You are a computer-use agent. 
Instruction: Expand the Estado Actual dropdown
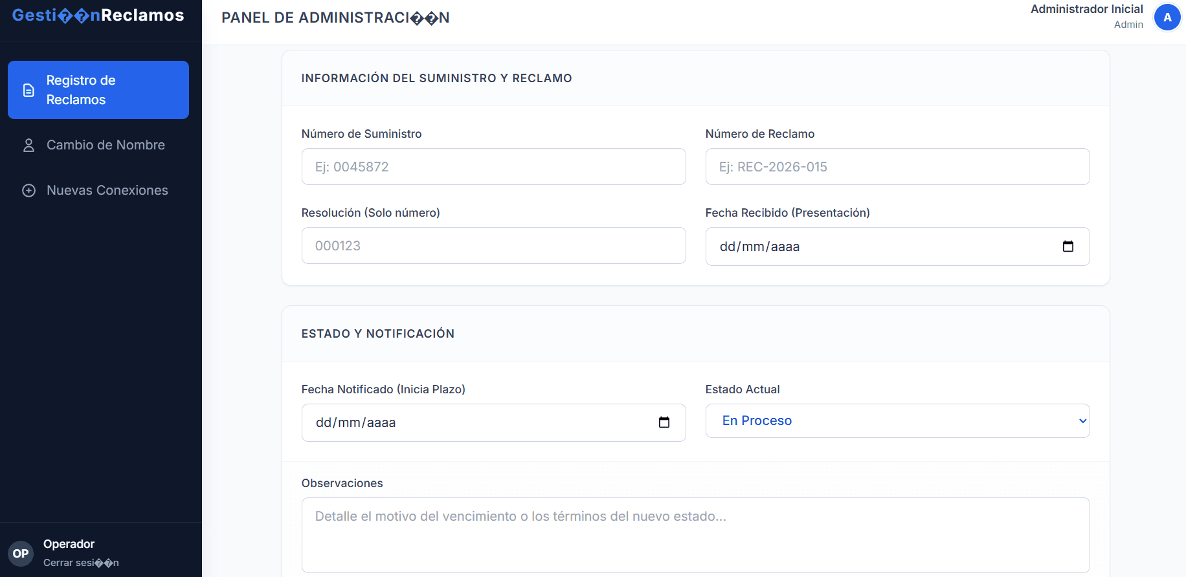897,420
